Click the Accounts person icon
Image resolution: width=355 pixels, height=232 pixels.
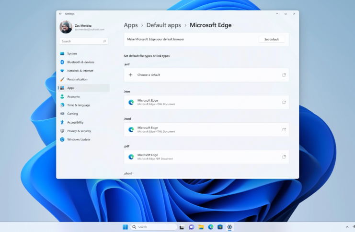pyautogui.click(x=62, y=96)
